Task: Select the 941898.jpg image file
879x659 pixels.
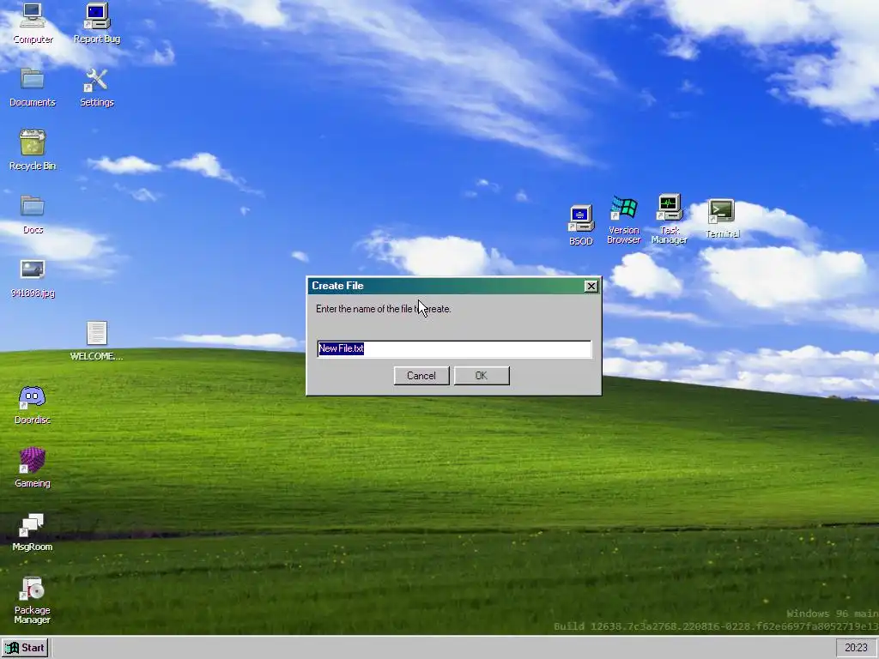Action: (x=33, y=278)
